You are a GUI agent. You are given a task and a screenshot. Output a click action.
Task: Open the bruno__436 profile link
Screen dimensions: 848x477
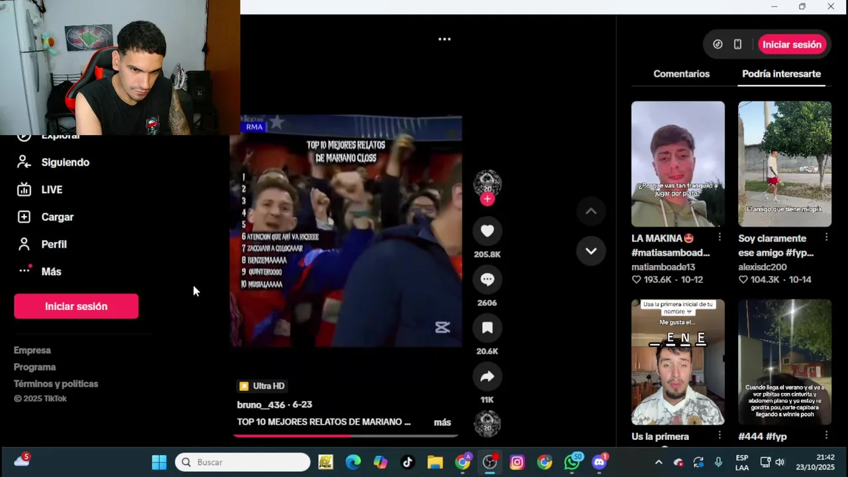point(261,404)
